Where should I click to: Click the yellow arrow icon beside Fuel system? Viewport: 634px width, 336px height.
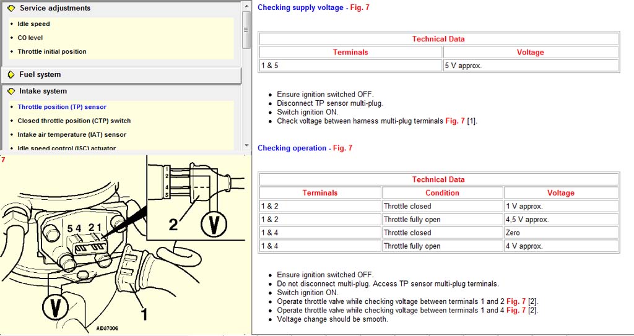(11, 75)
